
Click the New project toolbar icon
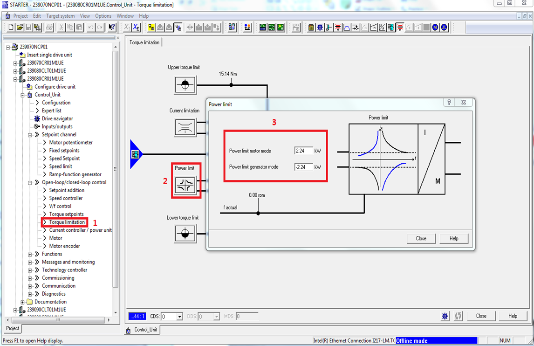[11, 28]
